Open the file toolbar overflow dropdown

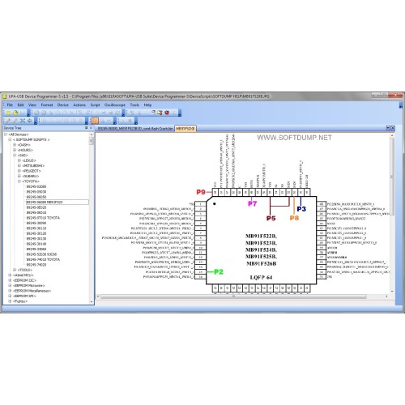tap(28, 113)
